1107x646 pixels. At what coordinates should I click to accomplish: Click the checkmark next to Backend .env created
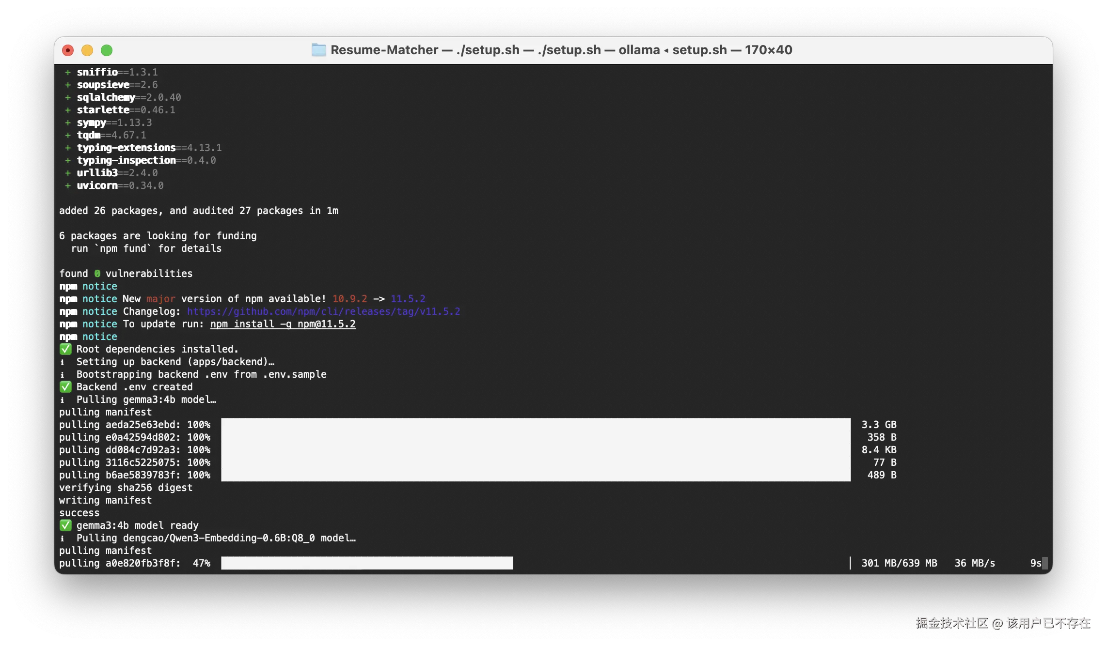coord(65,387)
